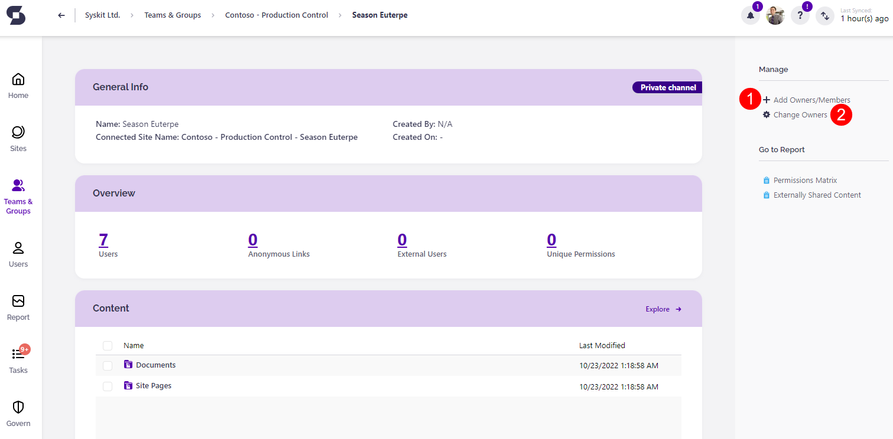Check the Documents row checkbox

click(107, 365)
